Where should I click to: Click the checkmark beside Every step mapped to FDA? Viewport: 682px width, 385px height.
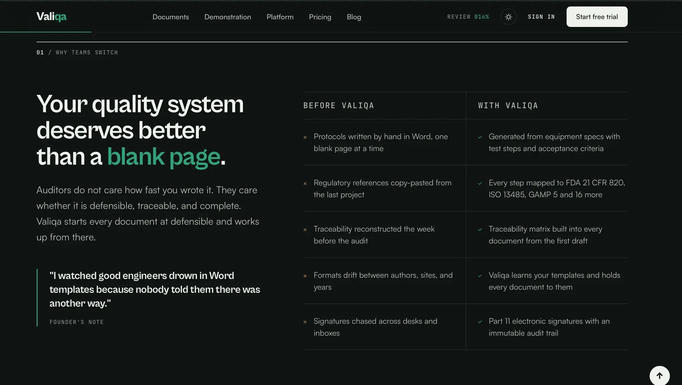coord(480,183)
